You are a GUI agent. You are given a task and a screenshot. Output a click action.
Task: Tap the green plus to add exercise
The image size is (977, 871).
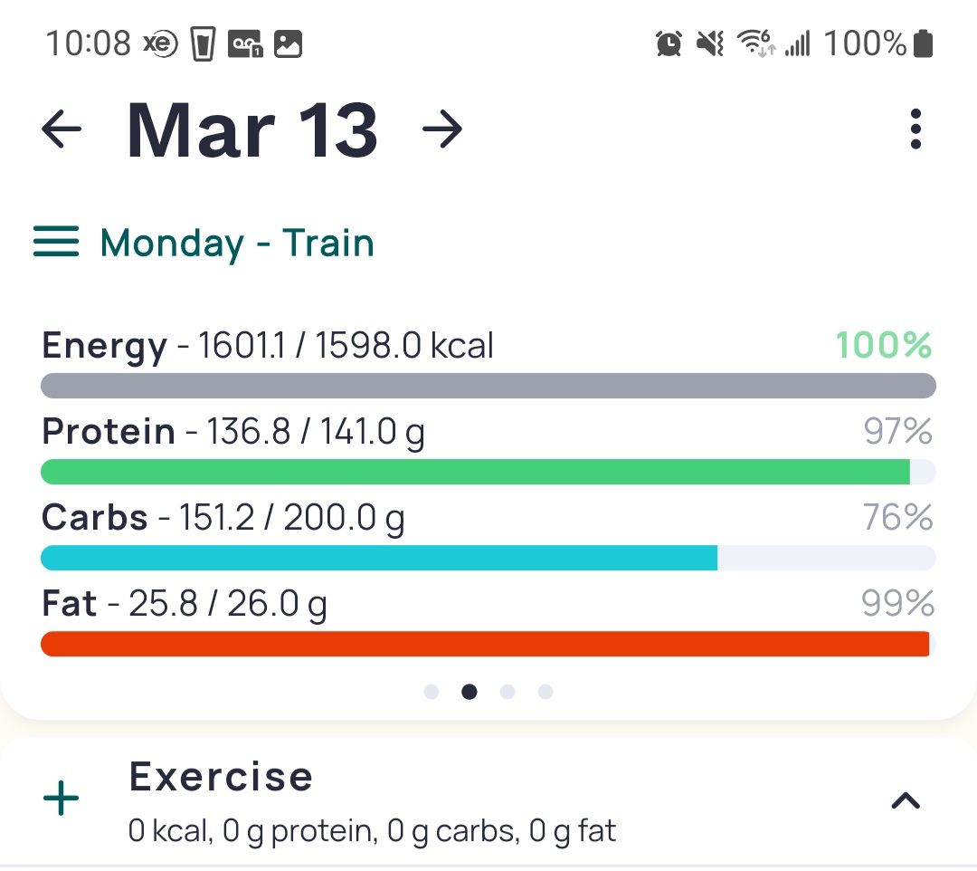(62, 798)
